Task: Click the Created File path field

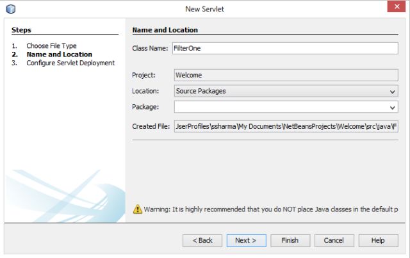Action: pyautogui.click(x=285, y=126)
